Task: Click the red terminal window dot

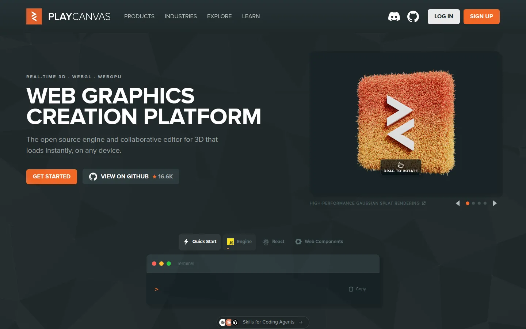Action: (x=154, y=264)
